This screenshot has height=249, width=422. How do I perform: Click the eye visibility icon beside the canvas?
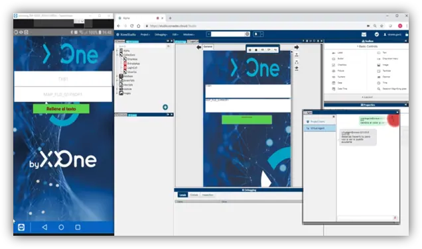[297, 68]
